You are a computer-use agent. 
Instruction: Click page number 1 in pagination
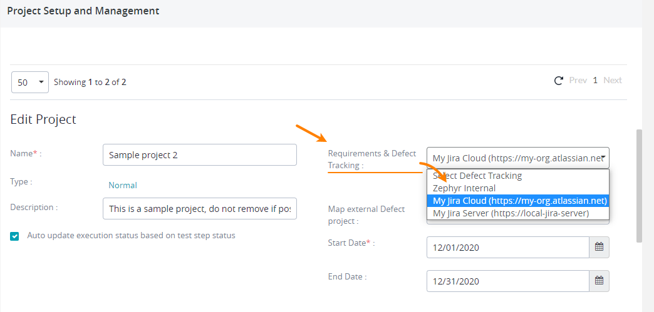(595, 80)
